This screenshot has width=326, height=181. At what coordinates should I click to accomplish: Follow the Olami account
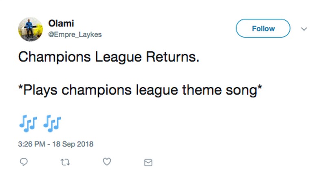pos(263,29)
